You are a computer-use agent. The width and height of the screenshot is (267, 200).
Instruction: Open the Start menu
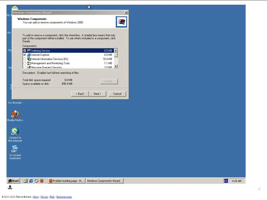14,181
